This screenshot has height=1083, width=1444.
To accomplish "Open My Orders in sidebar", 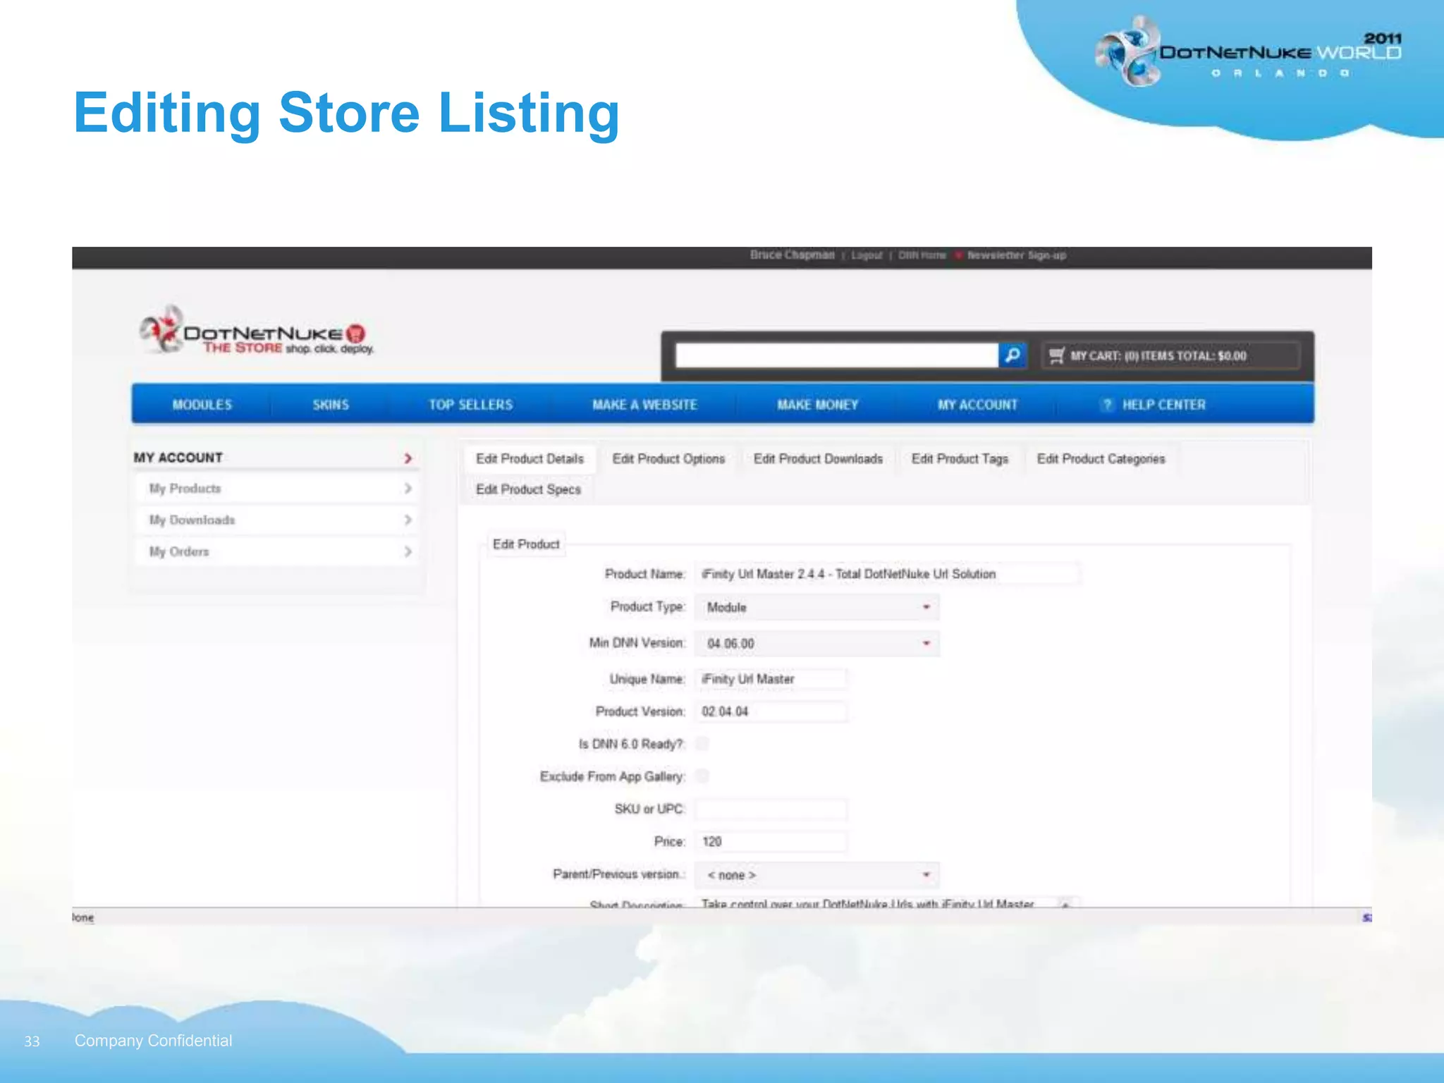I will pos(276,551).
